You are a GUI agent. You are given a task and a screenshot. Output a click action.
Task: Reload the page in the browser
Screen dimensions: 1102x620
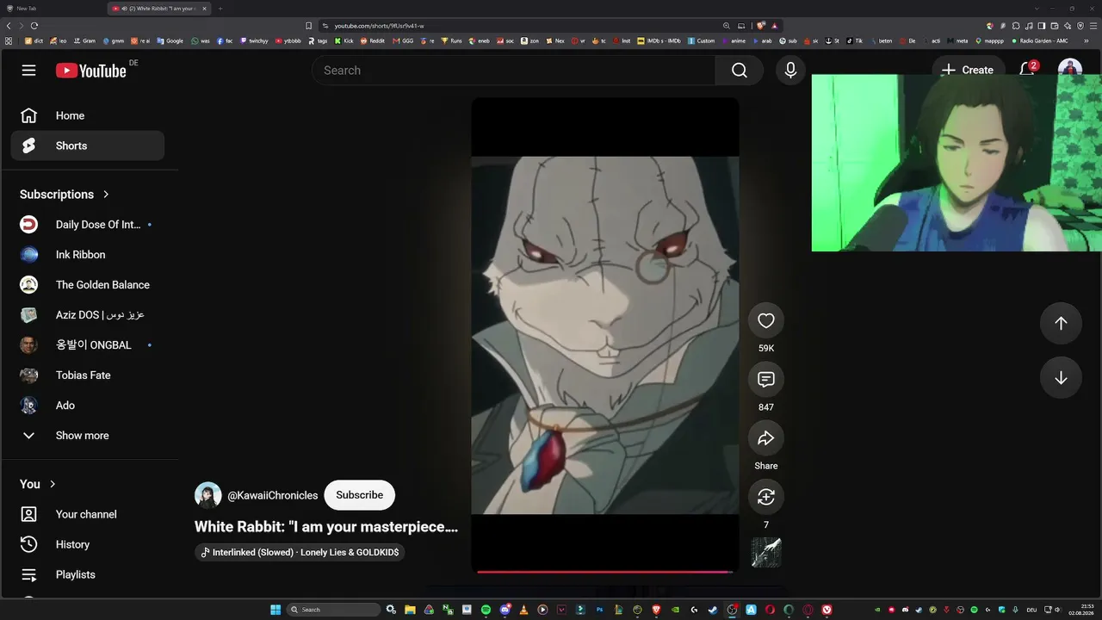pyautogui.click(x=34, y=26)
